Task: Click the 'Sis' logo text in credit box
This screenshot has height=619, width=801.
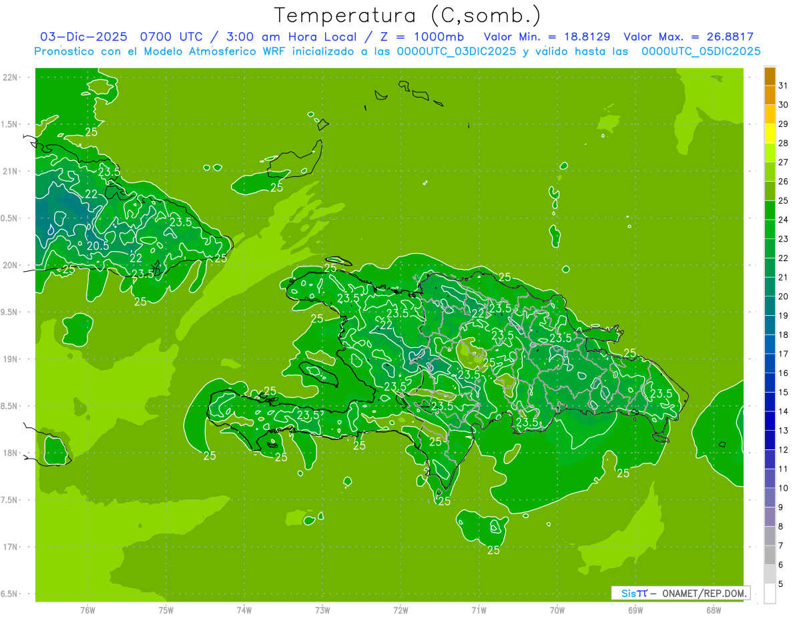Action: (628, 593)
